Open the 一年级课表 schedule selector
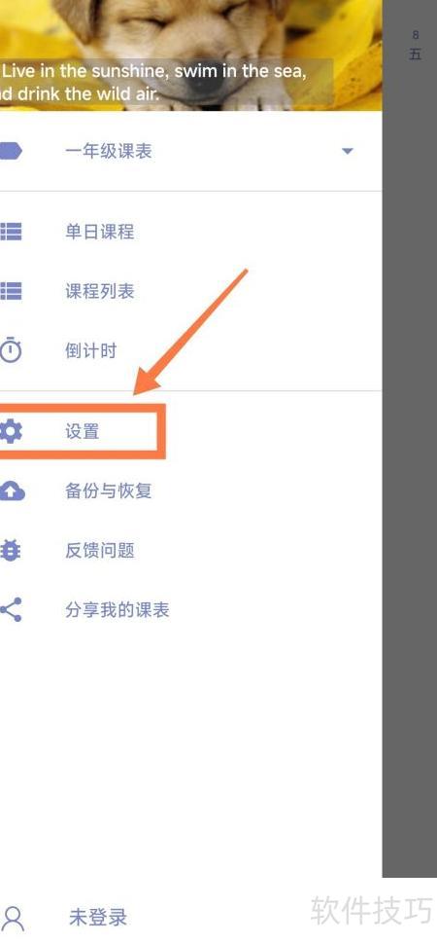Screen dimensions: 437x943 coord(191,151)
